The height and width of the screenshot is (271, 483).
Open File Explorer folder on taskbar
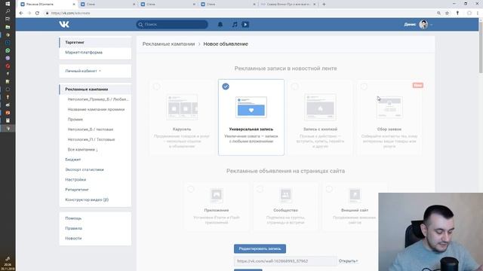pyautogui.click(x=8, y=27)
